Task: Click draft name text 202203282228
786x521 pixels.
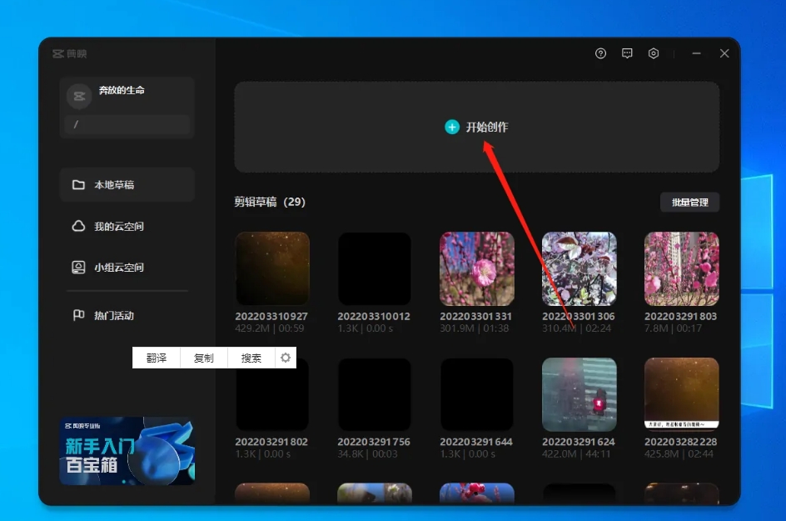Action: pyautogui.click(x=680, y=442)
